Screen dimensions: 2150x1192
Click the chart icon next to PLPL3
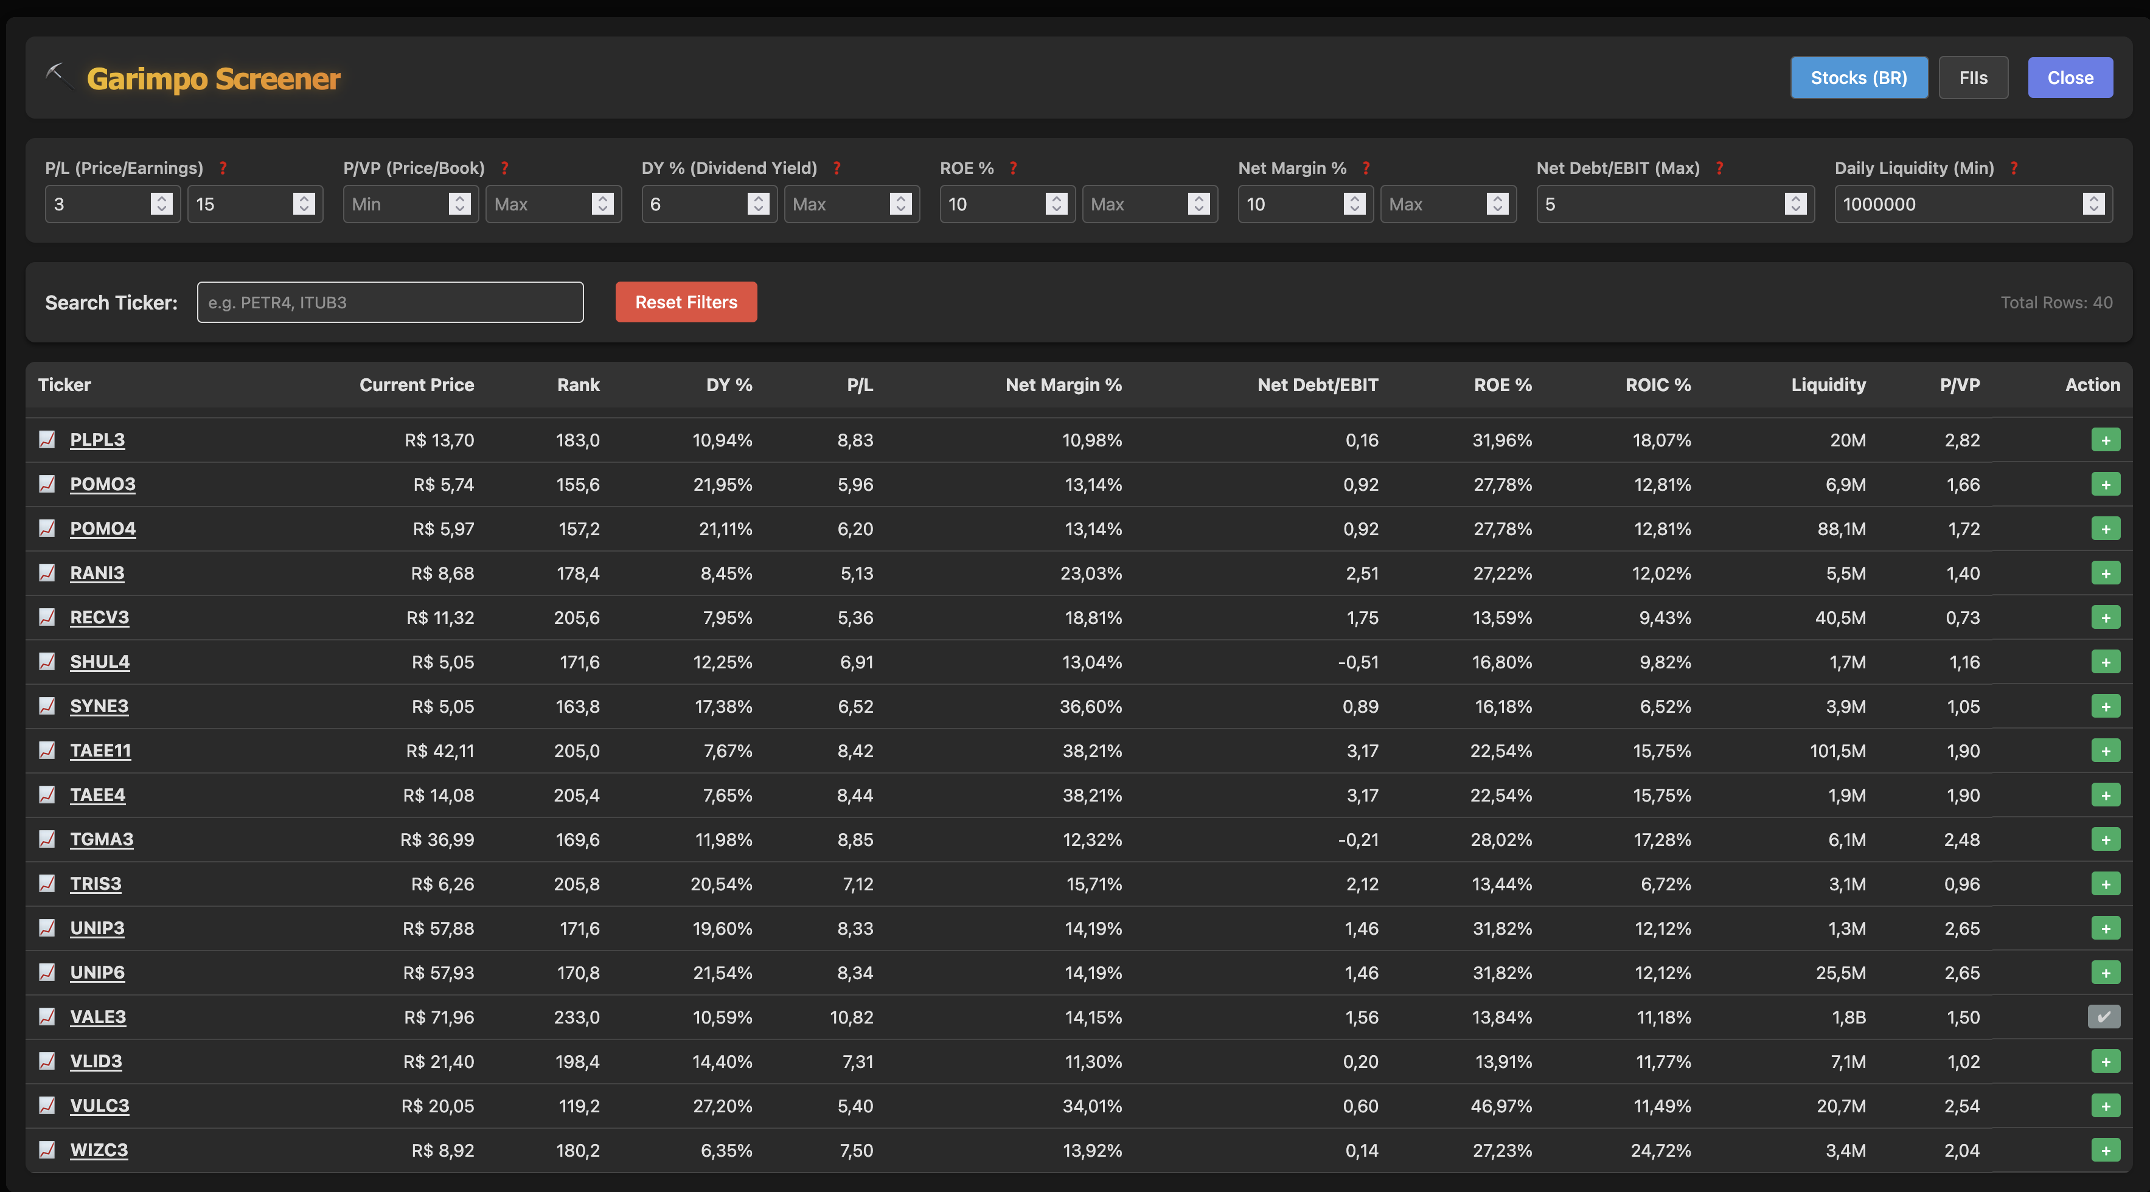47,438
